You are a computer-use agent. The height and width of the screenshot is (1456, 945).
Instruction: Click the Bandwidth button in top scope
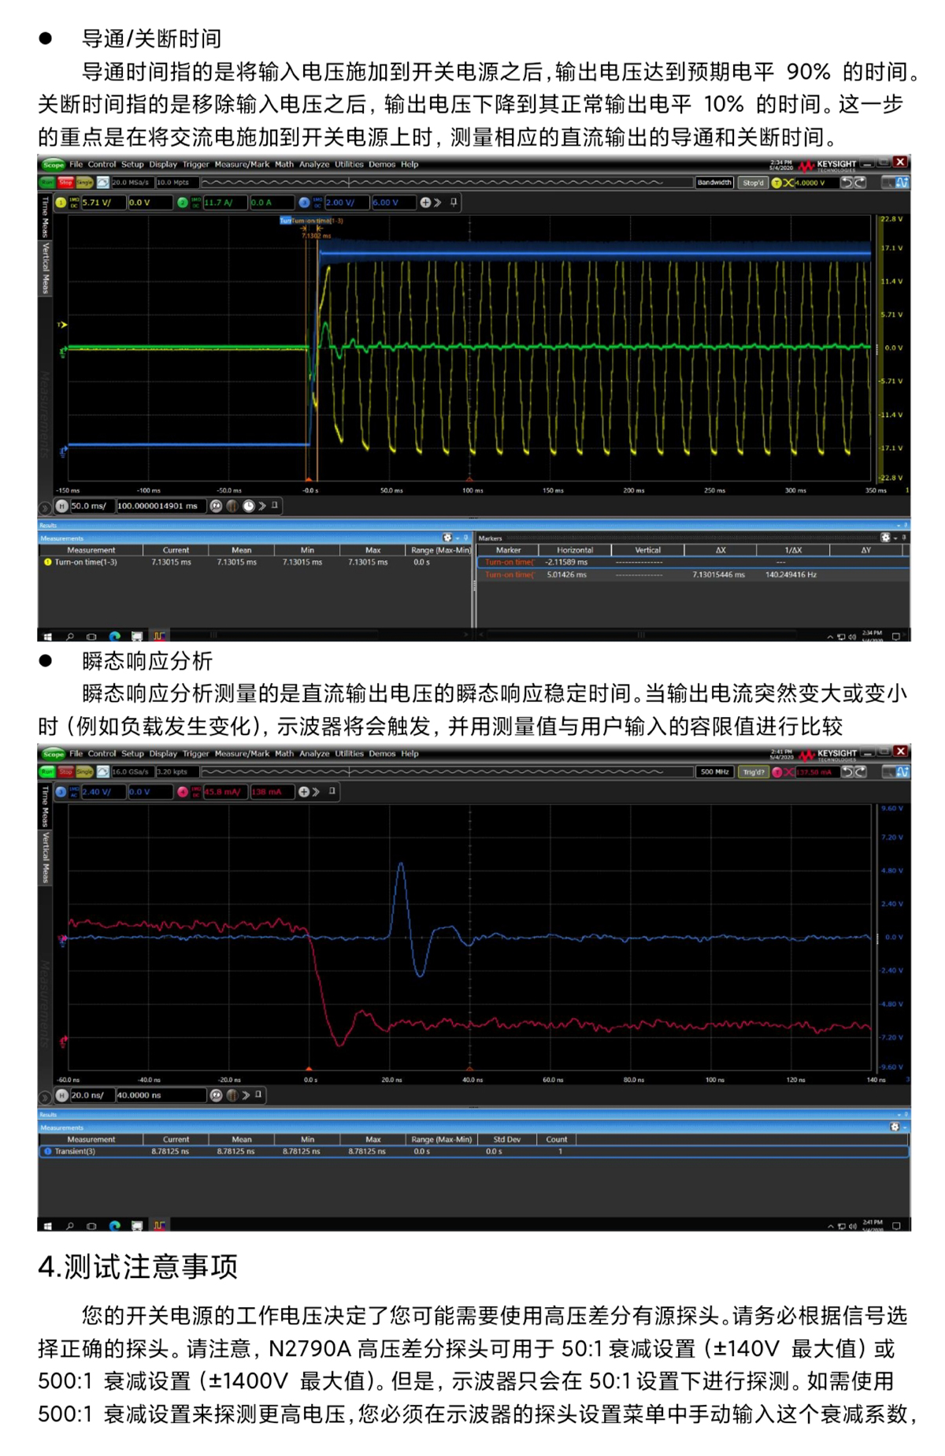click(x=714, y=183)
